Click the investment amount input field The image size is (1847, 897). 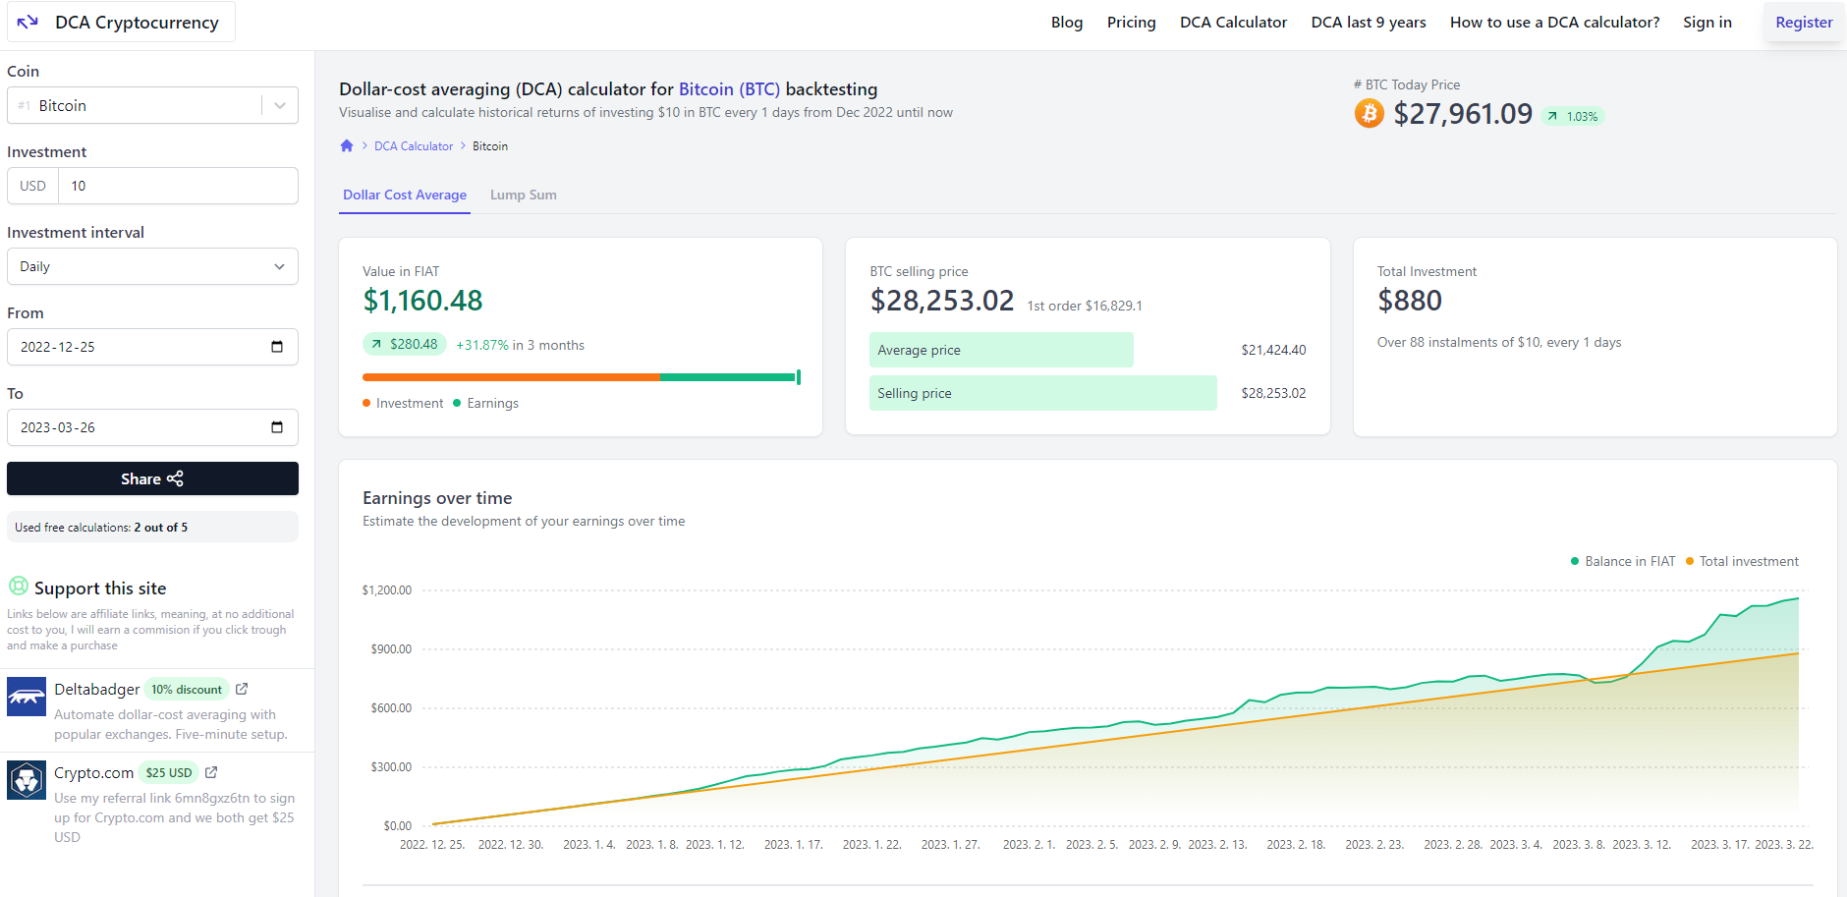tap(178, 186)
